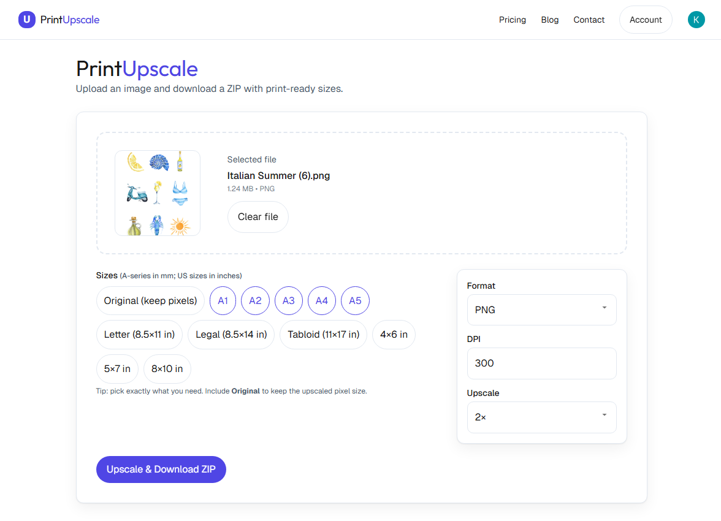Clear the selected file
The height and width of the screenshot is (521, 721).
(x=258, y=217)
